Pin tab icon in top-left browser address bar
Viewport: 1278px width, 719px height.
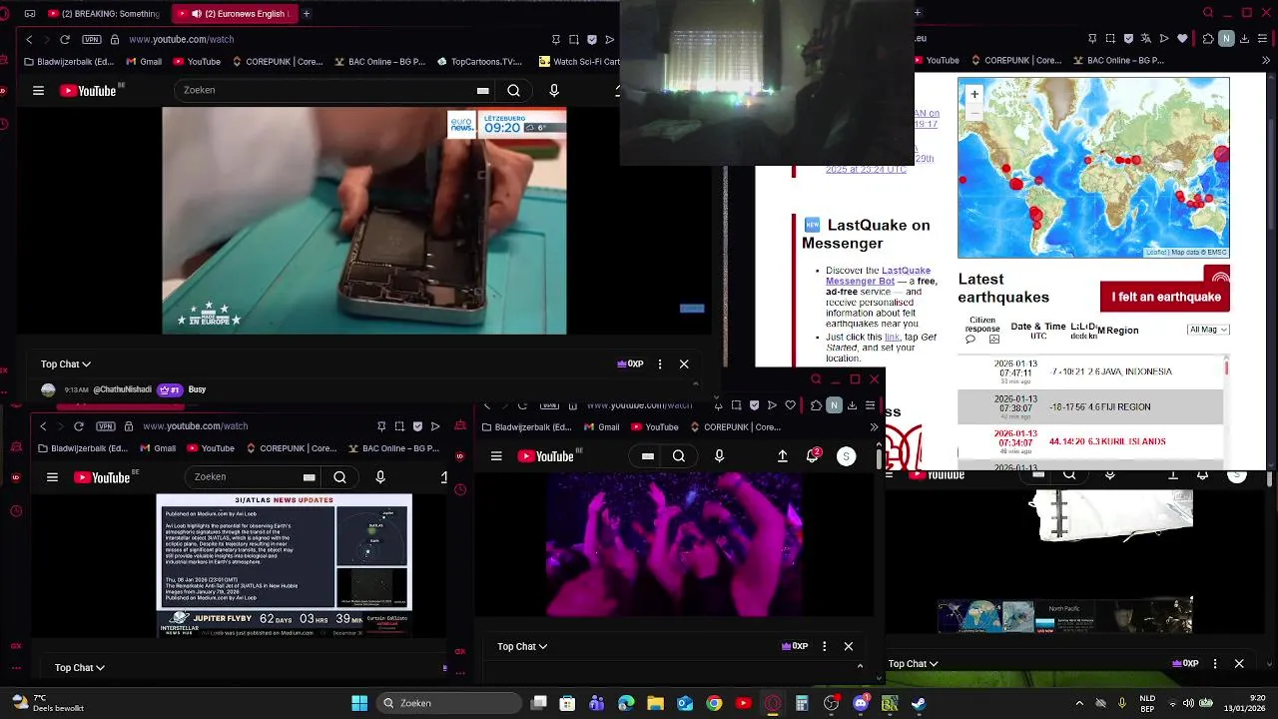[556, 39]
